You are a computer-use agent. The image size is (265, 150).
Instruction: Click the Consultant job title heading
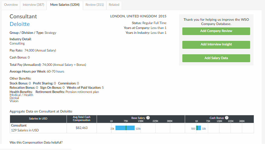23,16
